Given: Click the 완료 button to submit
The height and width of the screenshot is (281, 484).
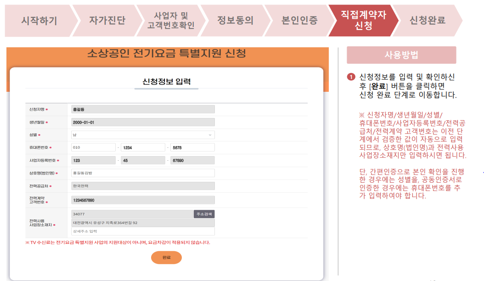Looking at the screenshot, I should click(x=166, y=258).
